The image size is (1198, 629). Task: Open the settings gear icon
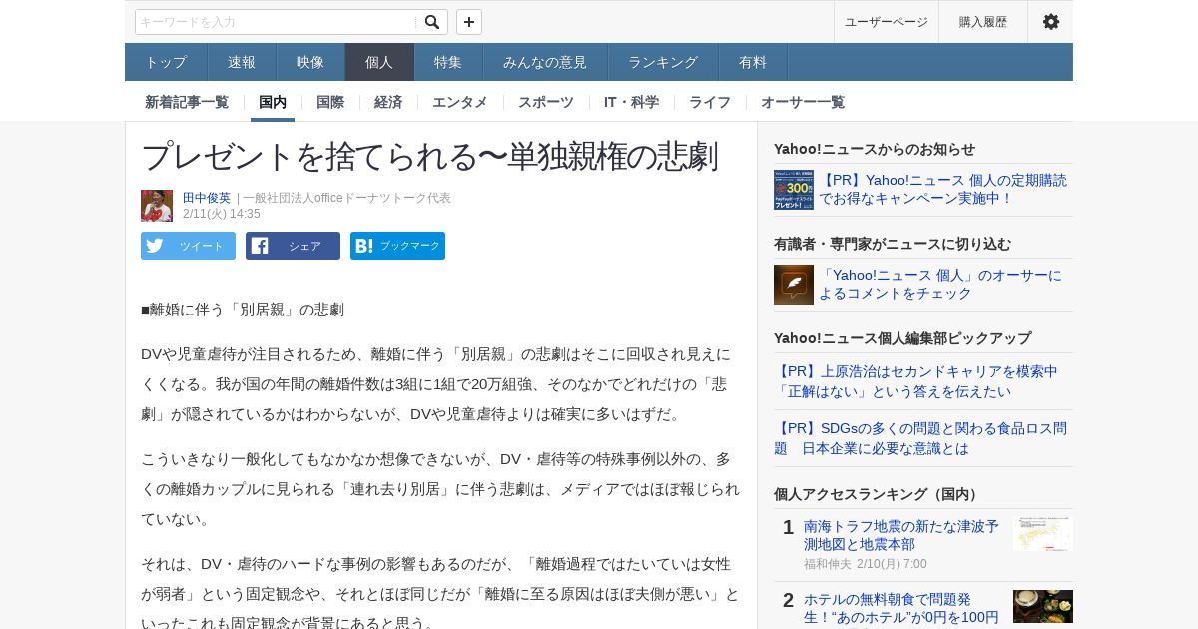(x=1050, y=22)
